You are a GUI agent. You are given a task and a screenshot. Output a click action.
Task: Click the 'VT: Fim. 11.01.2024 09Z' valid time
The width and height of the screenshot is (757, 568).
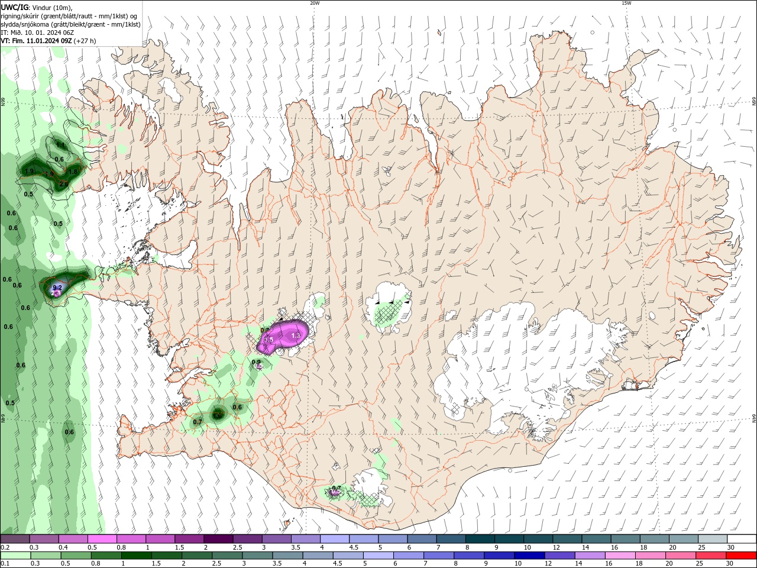click(x=37, y=41)
